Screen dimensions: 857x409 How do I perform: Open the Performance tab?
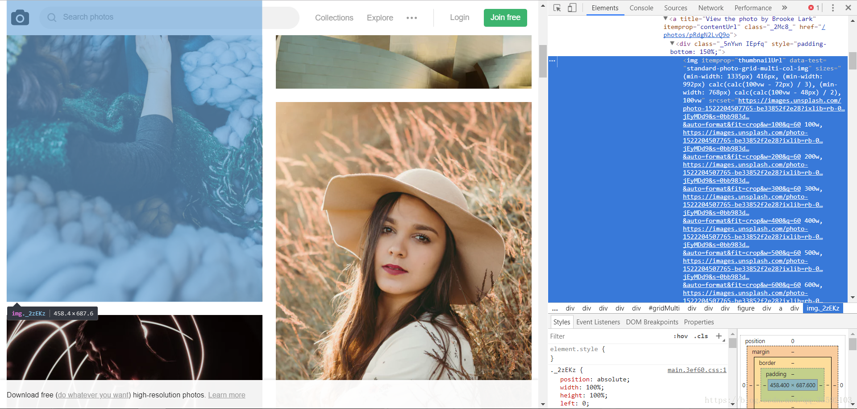coord(753,8)
